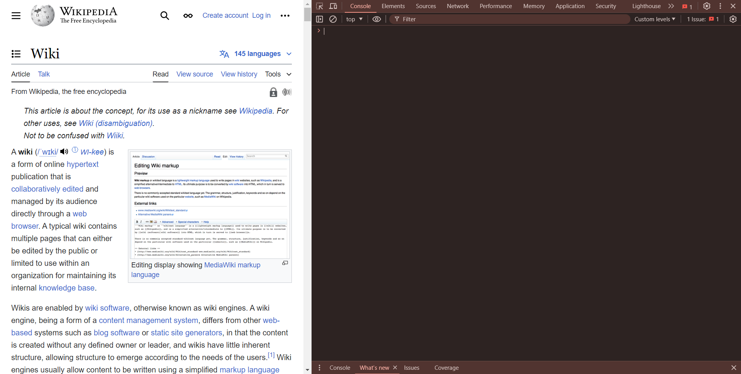Follow the knowledge base link
741x374 pixels.
pos(66,288)
